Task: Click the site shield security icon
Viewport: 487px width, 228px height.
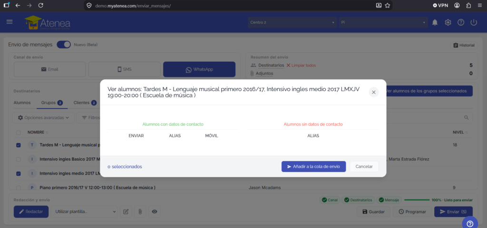Action: [89, 6]
